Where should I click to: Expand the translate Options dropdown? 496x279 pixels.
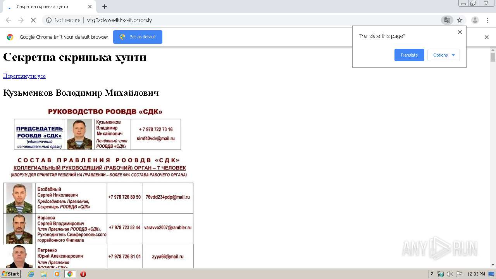click(x=444, y=55)
